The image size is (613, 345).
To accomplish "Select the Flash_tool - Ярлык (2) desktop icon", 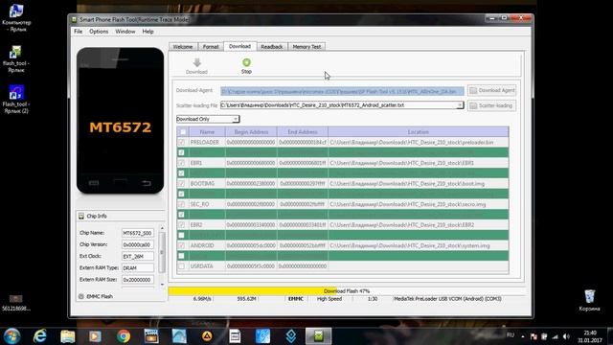I will coord(16,100).
